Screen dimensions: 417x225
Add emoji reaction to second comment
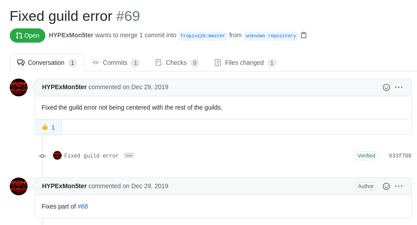coord(386,186)
